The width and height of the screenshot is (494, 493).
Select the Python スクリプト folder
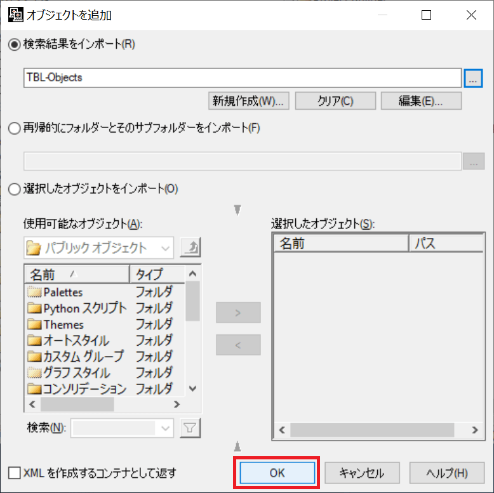[x=105, y=308]
